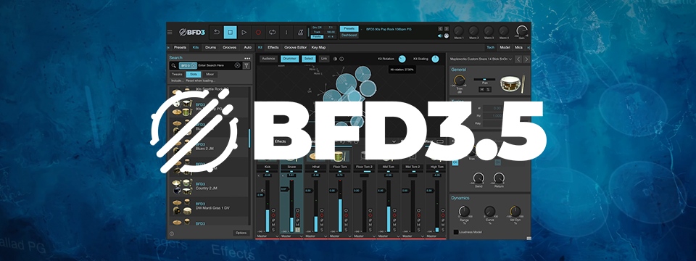The image size is (696, 261).
Task: Click the Tweaks filter button
Action: coord(177,75)
